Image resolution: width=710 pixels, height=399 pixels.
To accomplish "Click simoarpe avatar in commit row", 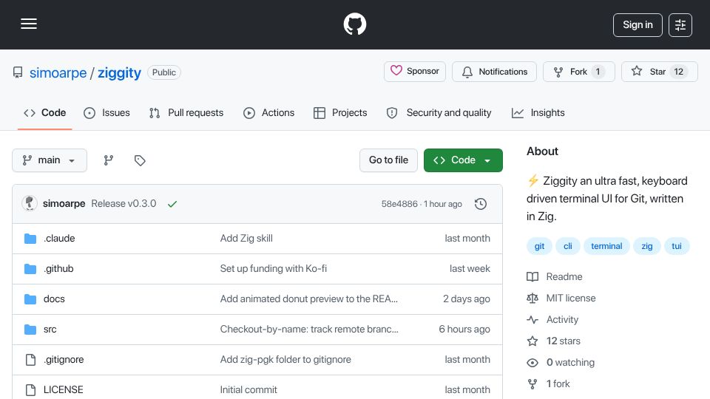I will click(30, 204).
